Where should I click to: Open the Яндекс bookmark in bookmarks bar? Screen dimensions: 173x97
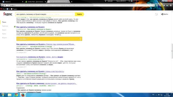point(14,9)
